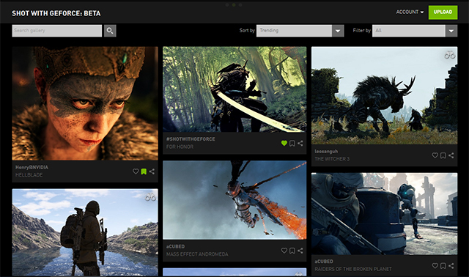The width and height of the screenshot is (469, 277).
Task: Click RAIDERS OF THE BROKEN PLANET title text
Action: click(x=353, y=269)
